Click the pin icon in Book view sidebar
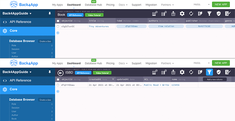The height and width of the screenshot is (121, 235). 50,13
